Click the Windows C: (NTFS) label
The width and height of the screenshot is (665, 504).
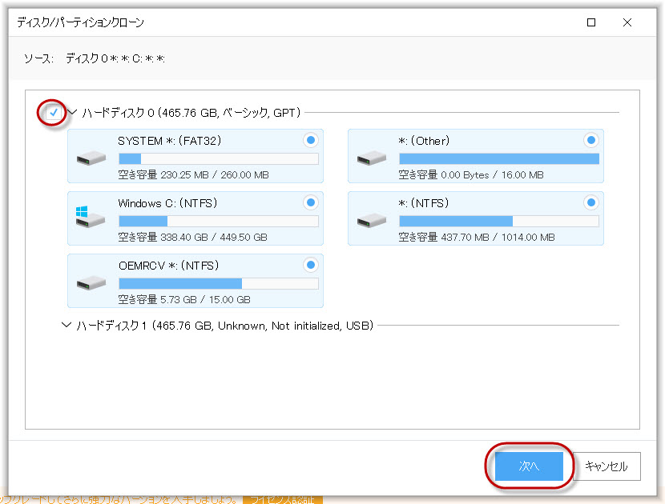click(167, 203)
